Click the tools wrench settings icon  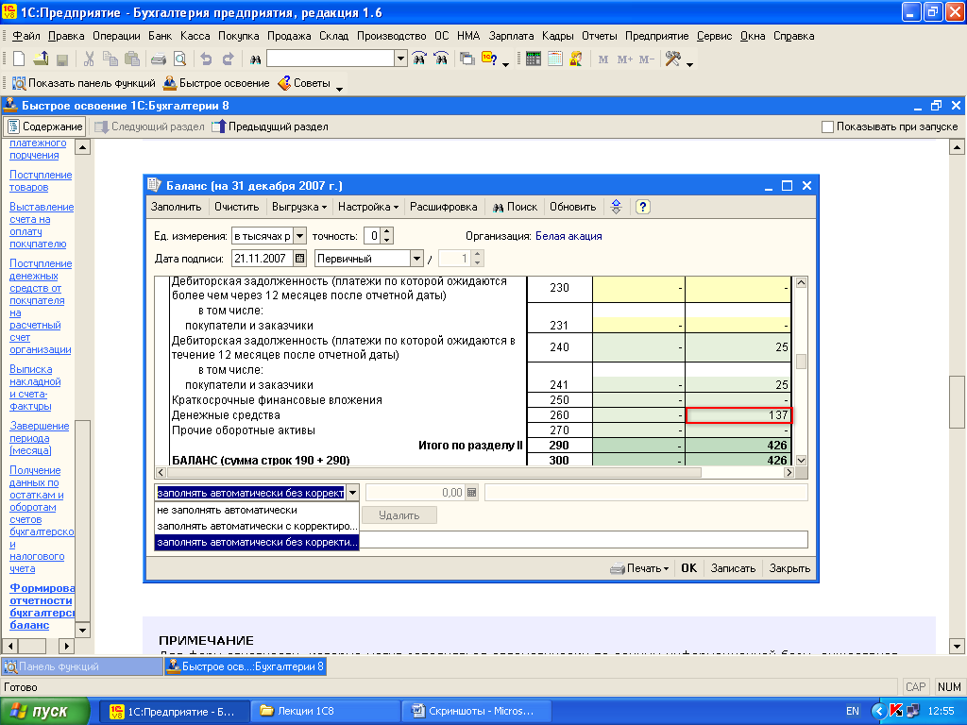(672, 59)
